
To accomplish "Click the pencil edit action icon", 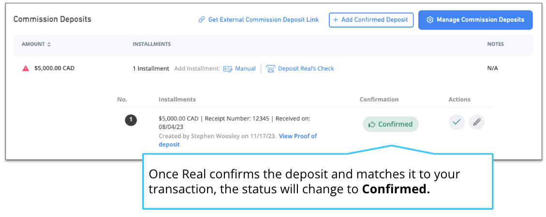I will [x=477, y=122].
